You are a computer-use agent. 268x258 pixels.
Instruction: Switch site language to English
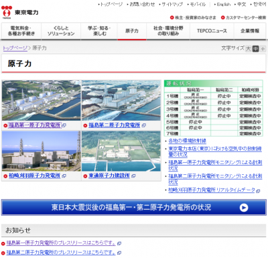pos(224,4)
